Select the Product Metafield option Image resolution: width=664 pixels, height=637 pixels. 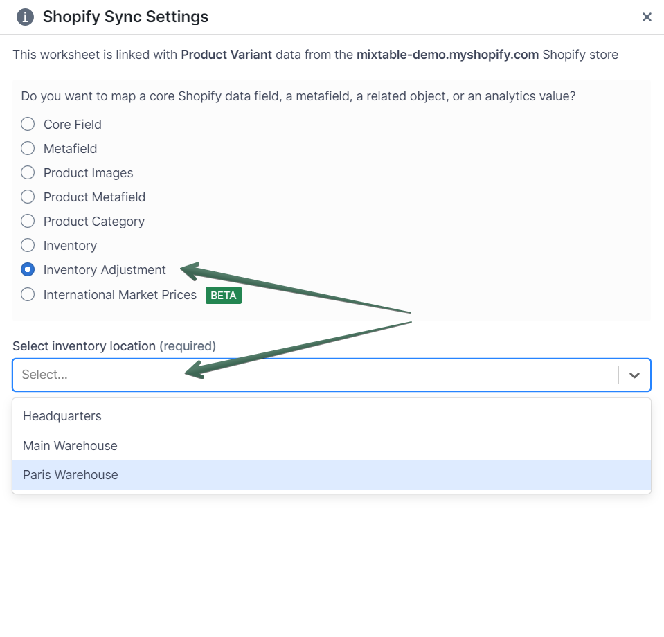(x=27, y=197)
